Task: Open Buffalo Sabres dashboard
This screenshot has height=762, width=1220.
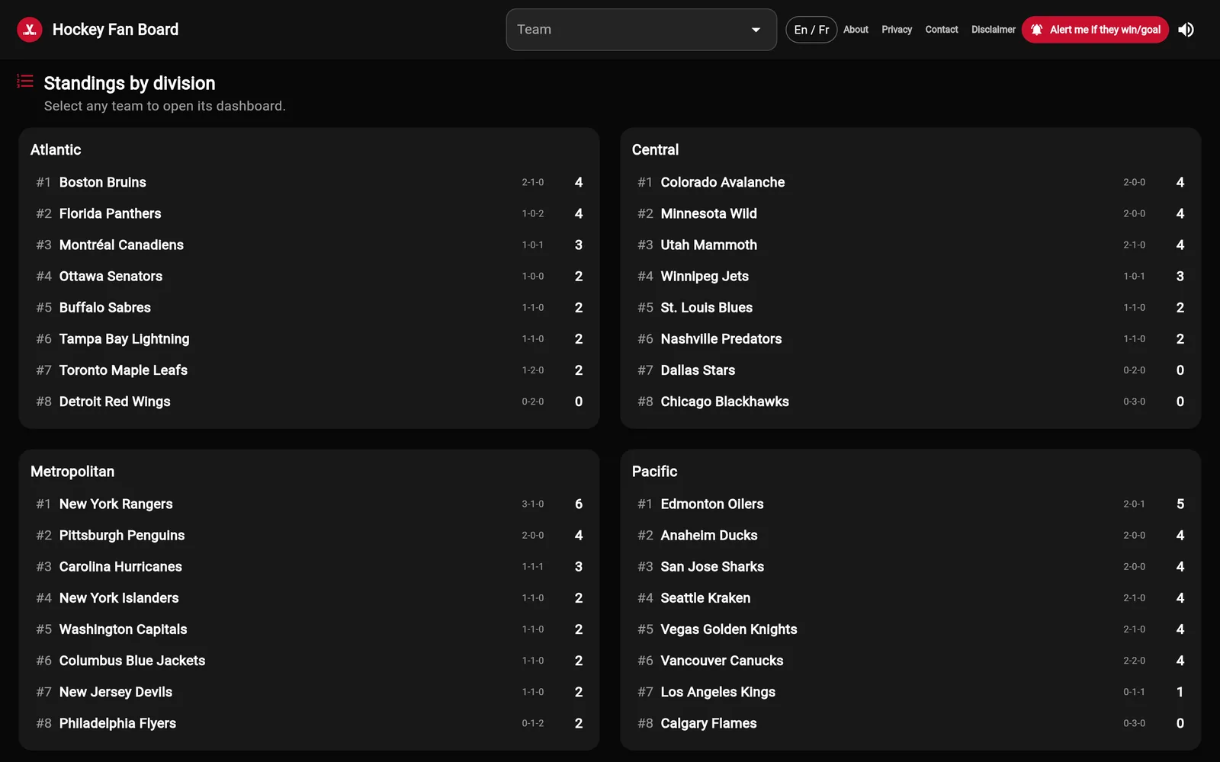Action: click(x=309, y=307)
